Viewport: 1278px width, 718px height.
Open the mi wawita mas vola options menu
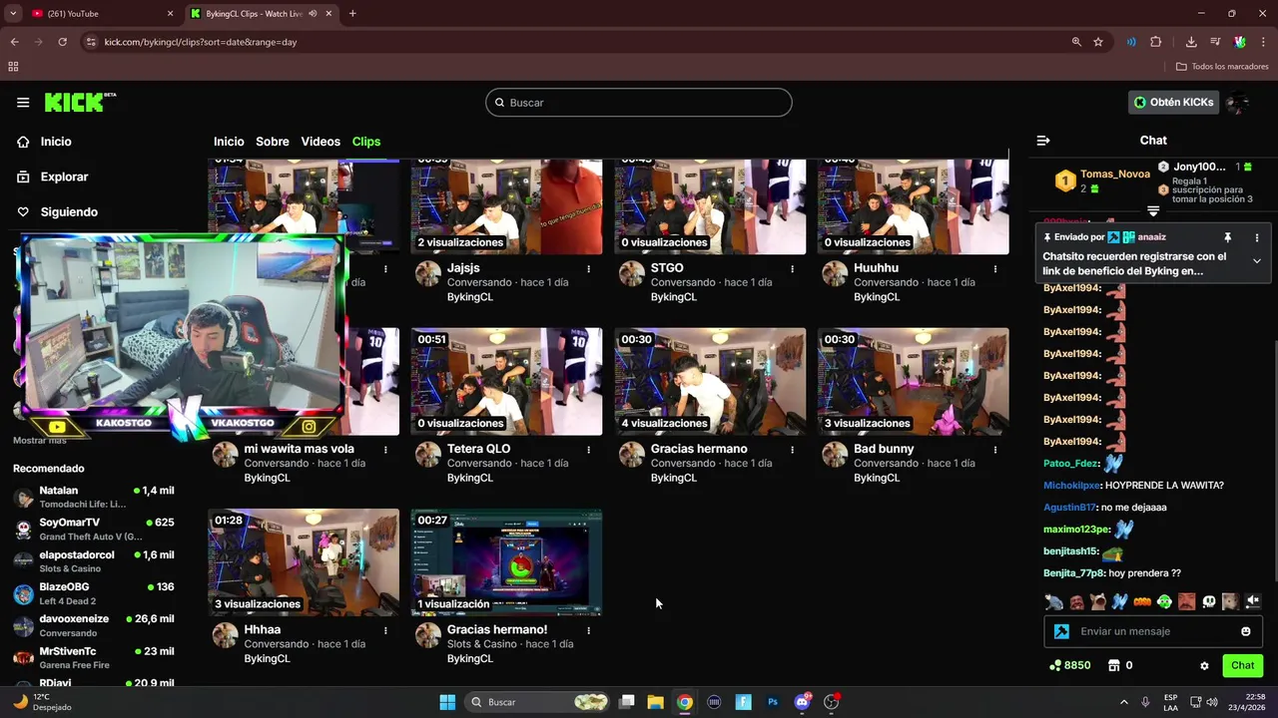(385, 449)
